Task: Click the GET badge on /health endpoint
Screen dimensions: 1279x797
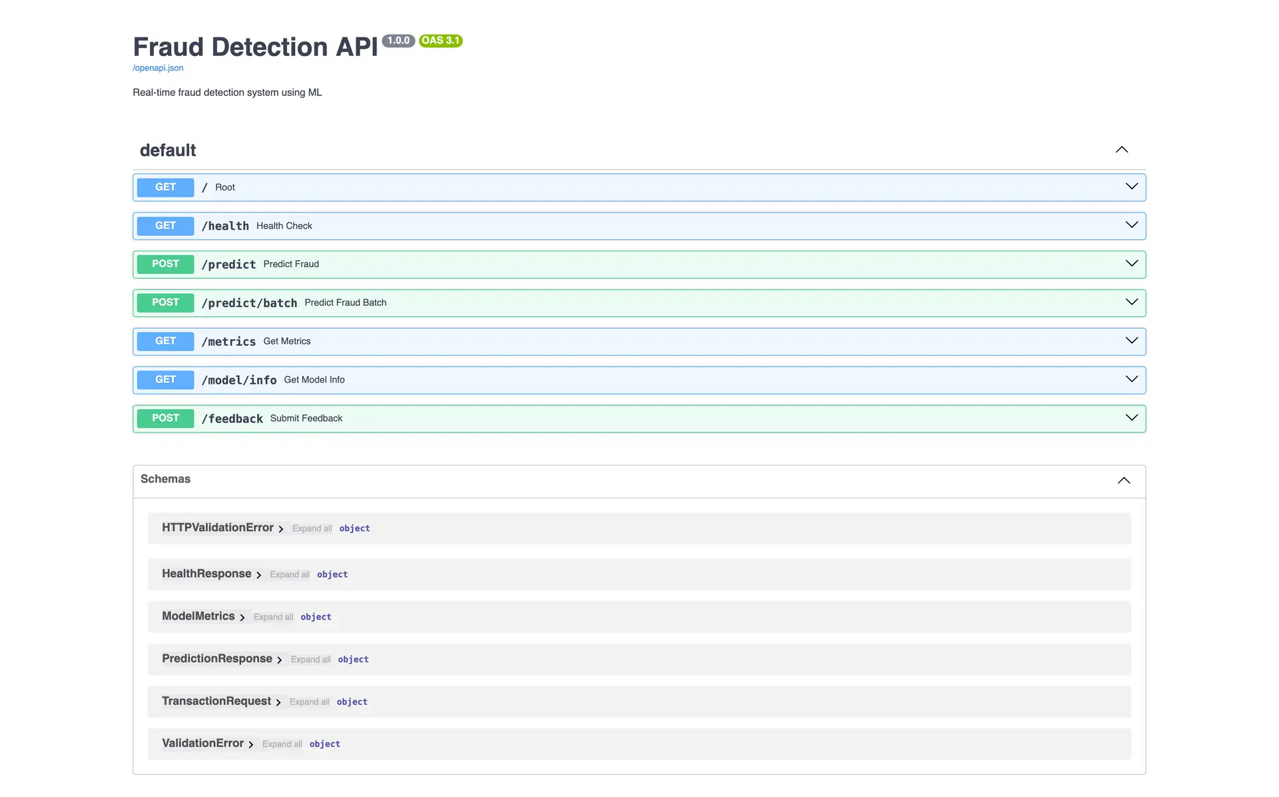Action: [x=165, y=225]
